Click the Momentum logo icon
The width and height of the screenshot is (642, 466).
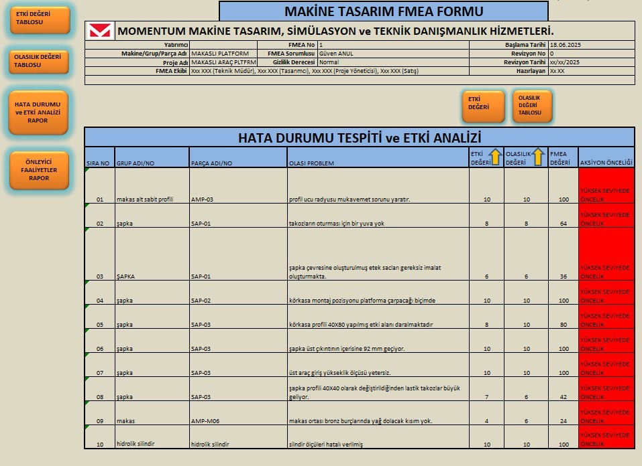tap(101, 31)
